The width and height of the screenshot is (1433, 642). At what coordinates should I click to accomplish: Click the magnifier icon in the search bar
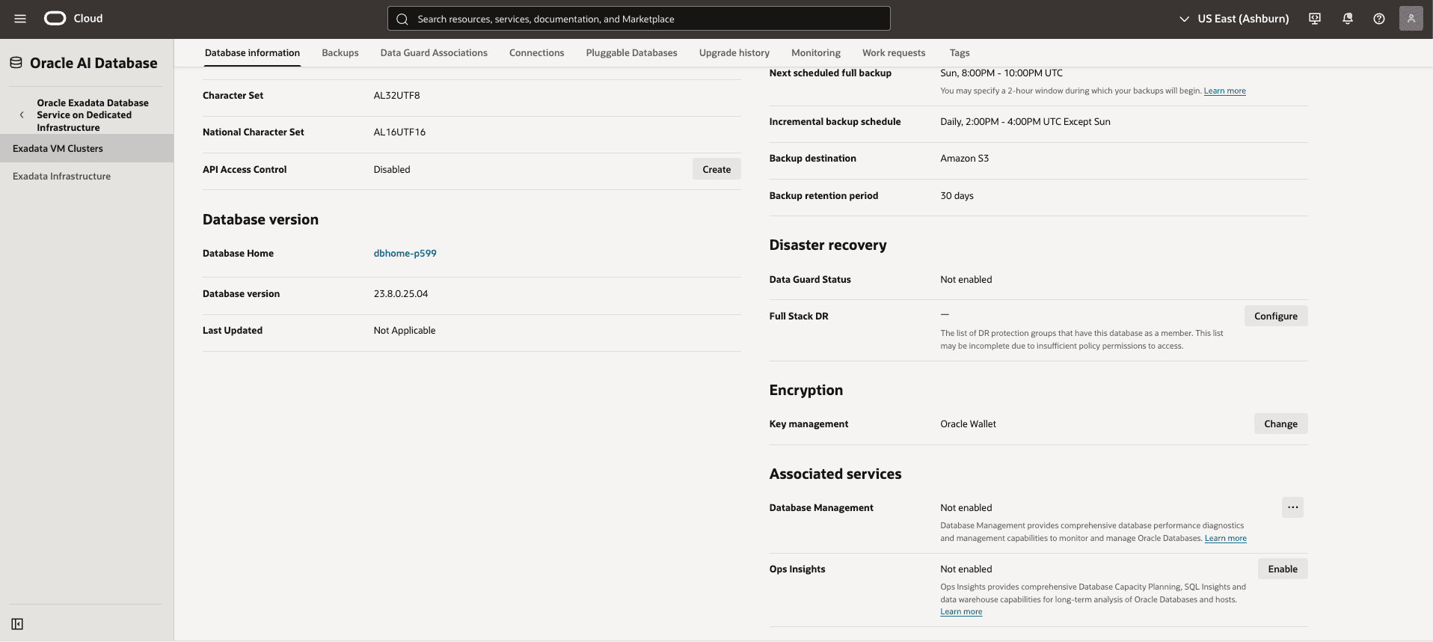coord(402,19)
